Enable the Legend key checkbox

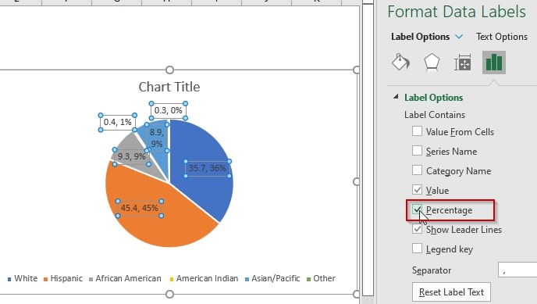(417, 249)
